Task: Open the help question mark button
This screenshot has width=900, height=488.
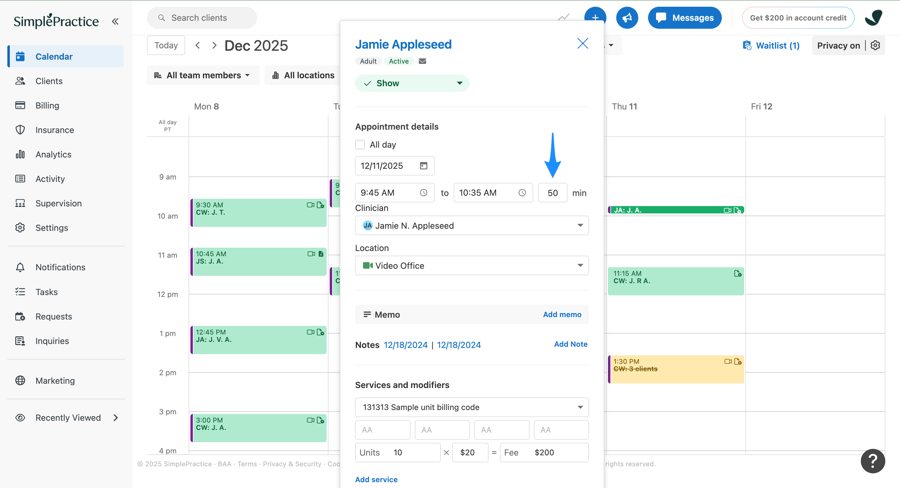Action: (x=873, y=461)
